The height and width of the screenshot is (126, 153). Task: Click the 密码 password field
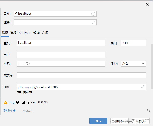point(61,64)
